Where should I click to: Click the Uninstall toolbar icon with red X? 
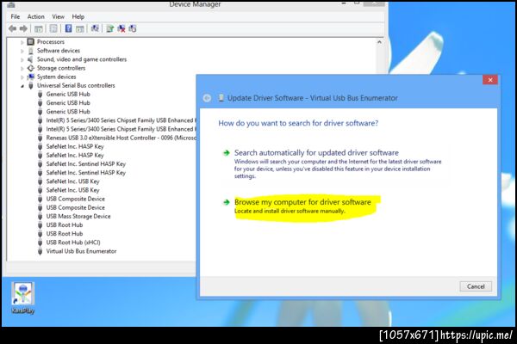(121, 28)
